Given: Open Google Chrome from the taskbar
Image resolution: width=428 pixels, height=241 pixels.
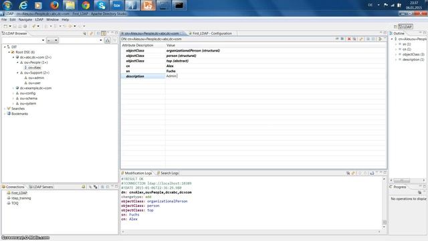Looking at the screenshot, I should click(x=86, y=5).
